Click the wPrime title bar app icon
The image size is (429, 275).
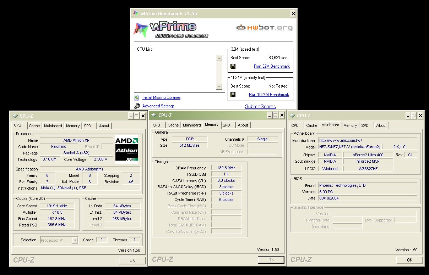pos(136,13)
